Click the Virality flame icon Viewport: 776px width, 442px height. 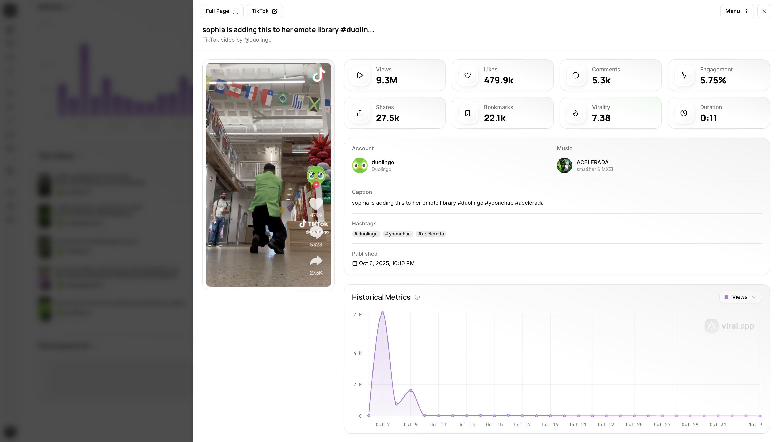576,113
